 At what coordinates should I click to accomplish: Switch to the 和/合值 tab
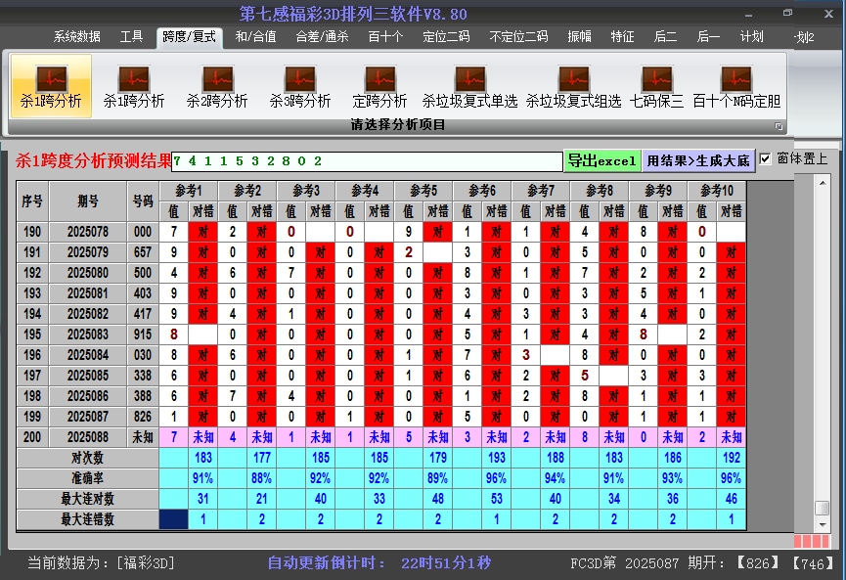[255, 37]
